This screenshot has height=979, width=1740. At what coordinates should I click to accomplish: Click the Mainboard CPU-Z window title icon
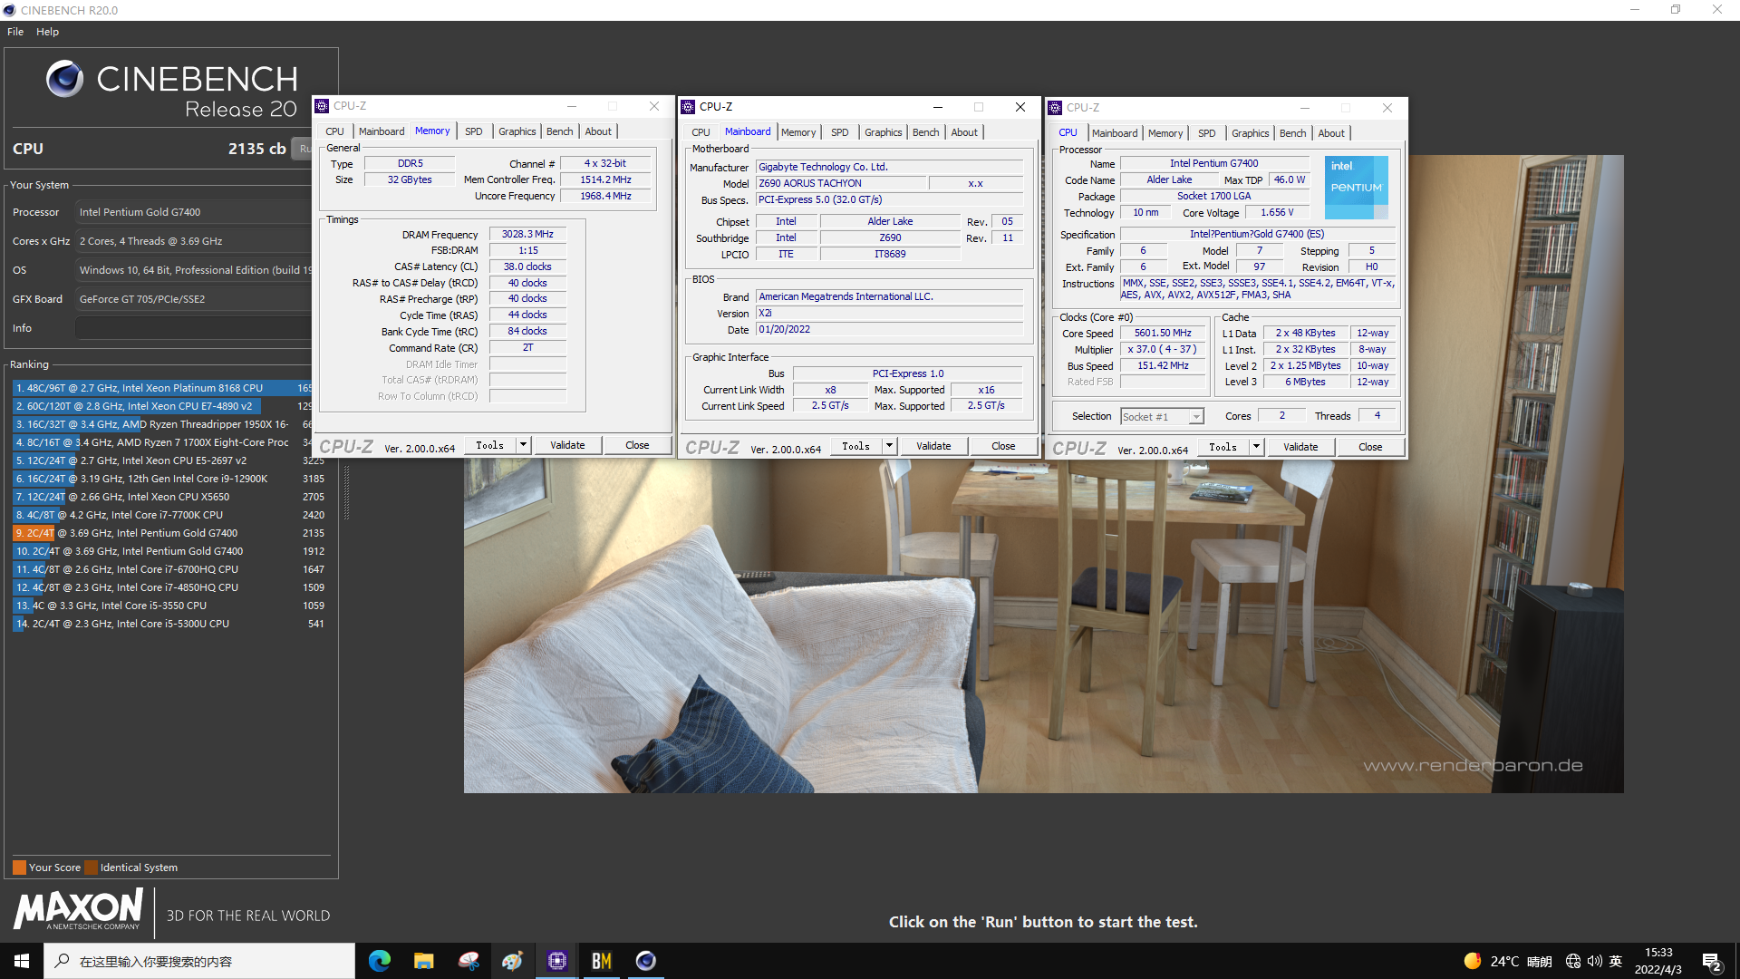(688, 107)
